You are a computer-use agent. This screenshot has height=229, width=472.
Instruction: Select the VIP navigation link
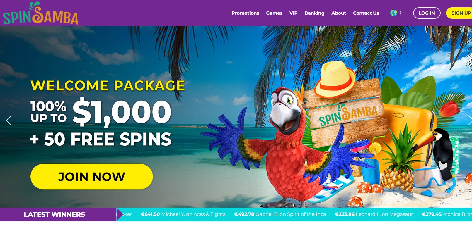[x=293, y=13]
